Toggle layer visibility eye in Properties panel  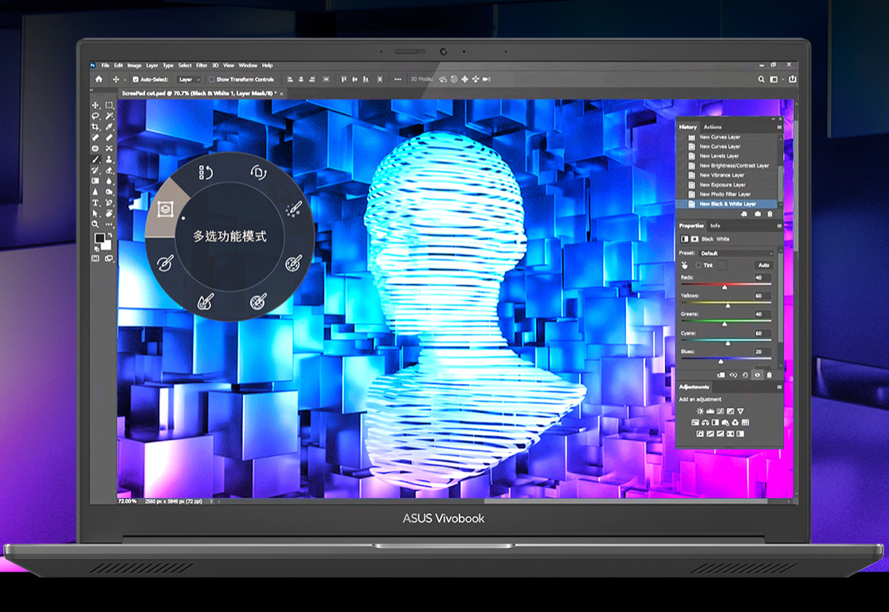point(757,375)
